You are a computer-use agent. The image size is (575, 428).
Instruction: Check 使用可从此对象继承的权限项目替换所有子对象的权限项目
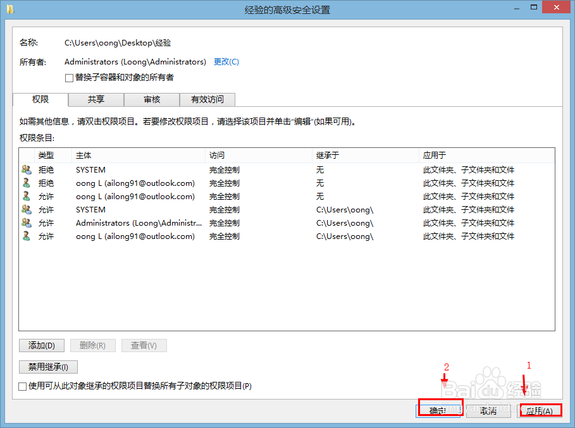point(23,386)
